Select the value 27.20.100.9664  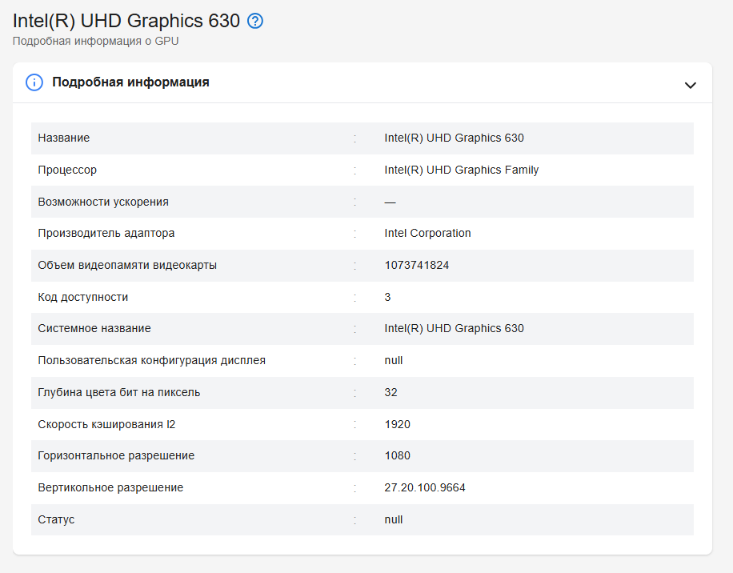425,487
